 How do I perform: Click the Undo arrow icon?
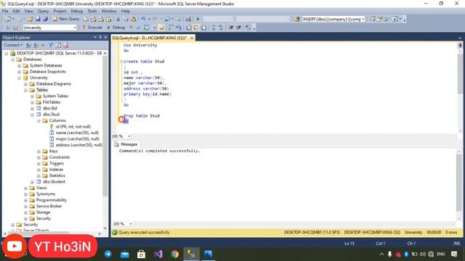[143, 20]
